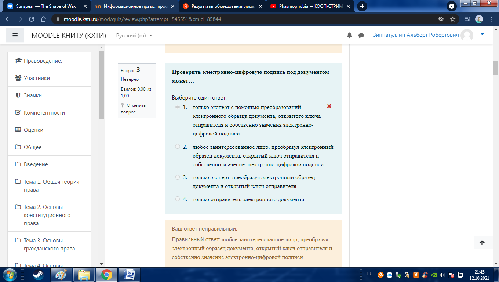Switch to the Информационное право tab

134,6
